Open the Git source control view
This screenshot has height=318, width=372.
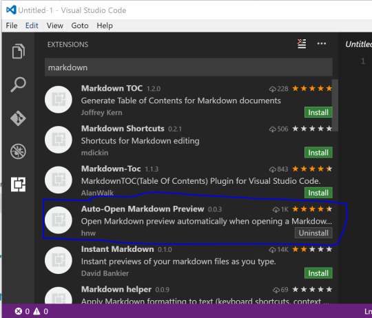pos(19,118)
